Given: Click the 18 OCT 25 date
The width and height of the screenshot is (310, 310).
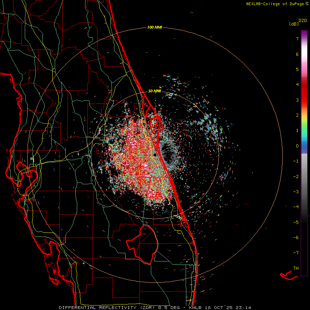Looking at the screenshot, I should coord(219,308).
